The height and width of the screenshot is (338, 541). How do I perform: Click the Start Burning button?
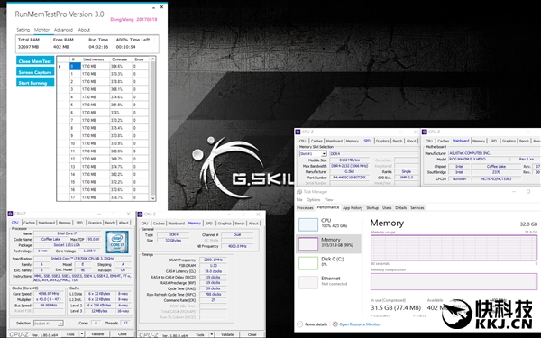[35, 83]
